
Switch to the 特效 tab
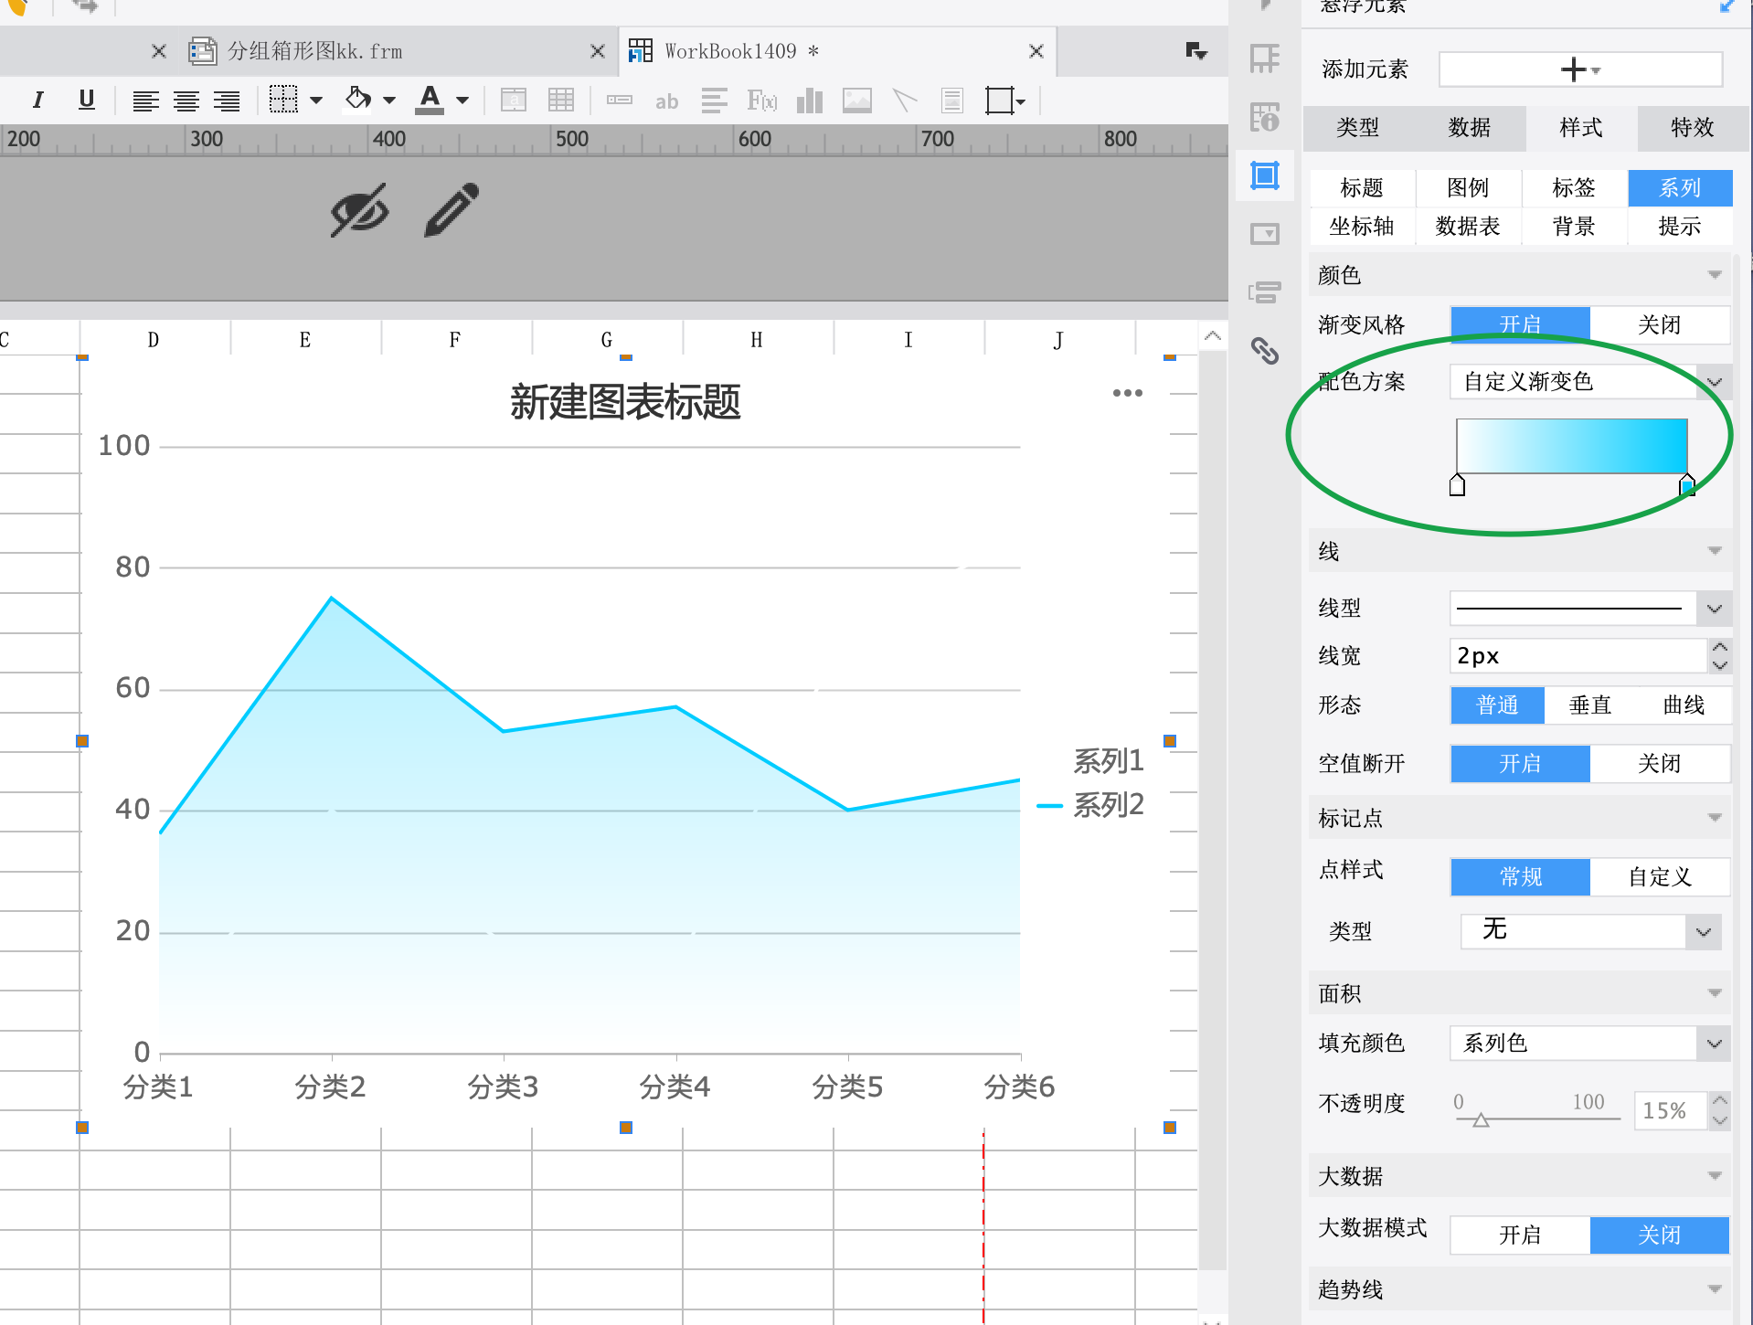tap(1693, 128)
